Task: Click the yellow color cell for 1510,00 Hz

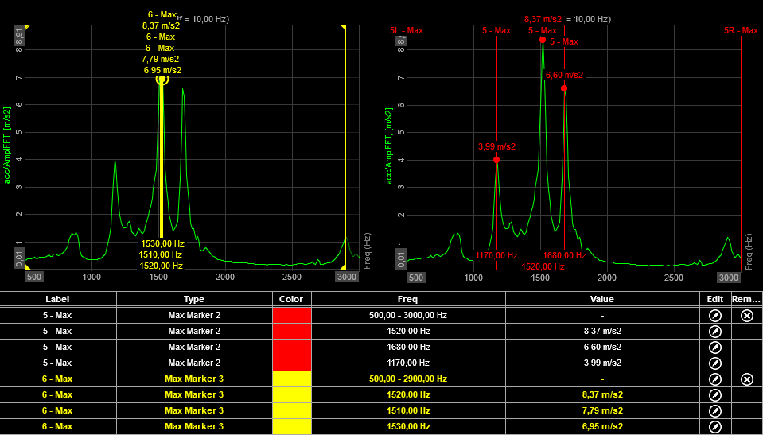Action: pos(292,410)
